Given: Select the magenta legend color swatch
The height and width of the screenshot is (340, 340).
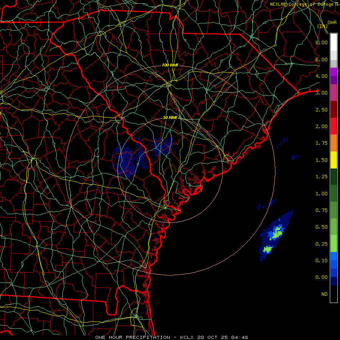Looking at the screenshot, I should [x=334, y=72].
